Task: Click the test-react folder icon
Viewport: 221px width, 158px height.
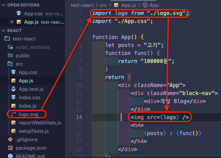Action: [7, 39]
